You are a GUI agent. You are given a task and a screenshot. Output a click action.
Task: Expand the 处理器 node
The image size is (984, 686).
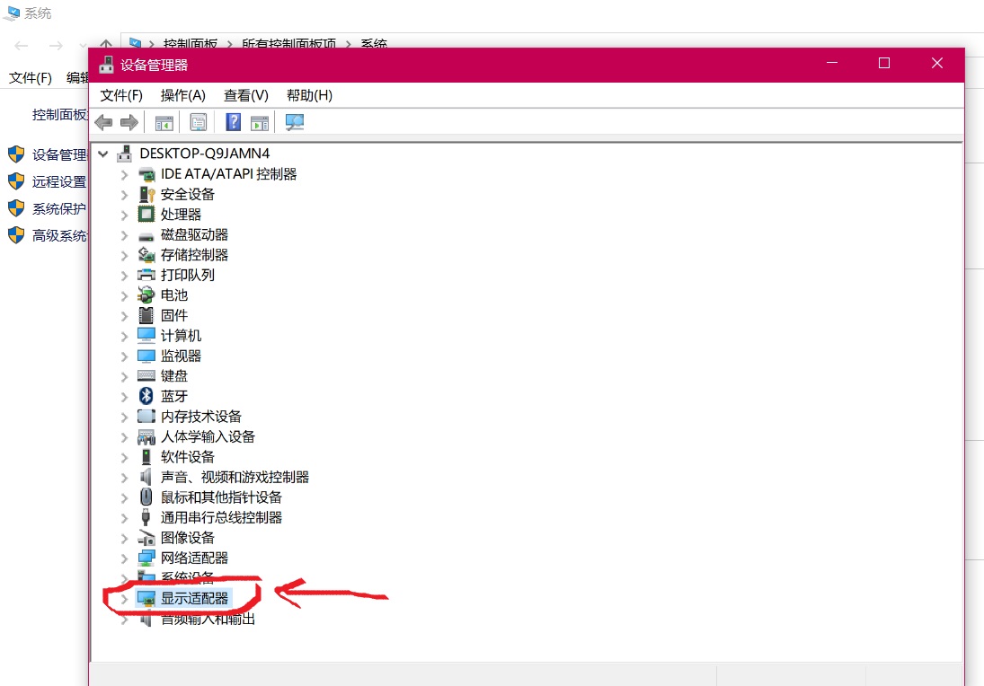[124, 215]
